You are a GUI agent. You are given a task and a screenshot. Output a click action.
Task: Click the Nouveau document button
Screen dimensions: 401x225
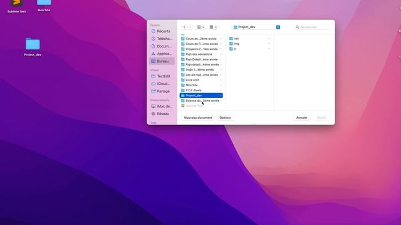tap(198, 117)
